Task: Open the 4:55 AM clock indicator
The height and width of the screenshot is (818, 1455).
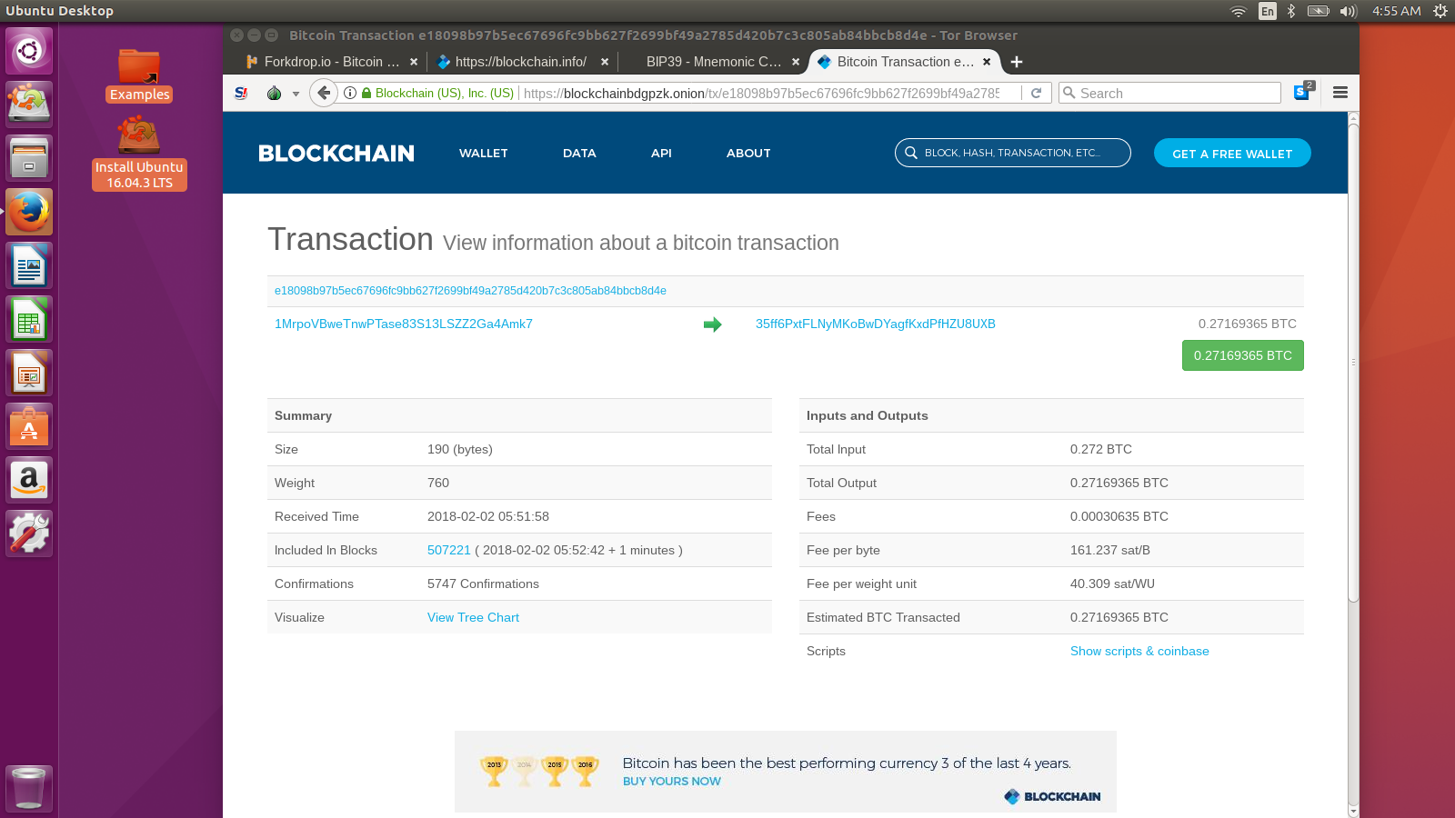Action: [x=1397, y=11]
